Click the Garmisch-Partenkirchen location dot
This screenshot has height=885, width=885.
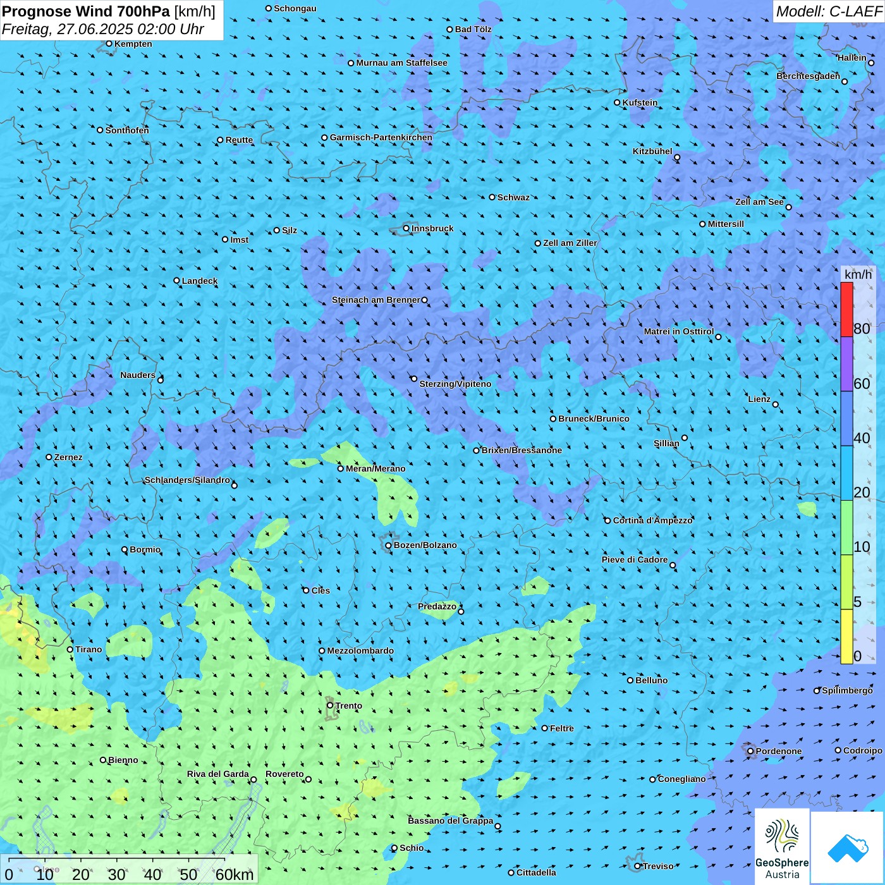[x=324, y=137]
